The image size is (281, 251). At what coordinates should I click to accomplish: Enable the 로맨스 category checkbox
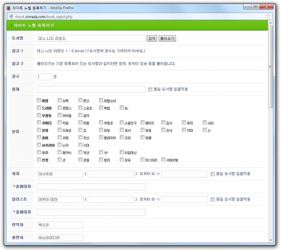pyautogui.click(x=60, y=108)
